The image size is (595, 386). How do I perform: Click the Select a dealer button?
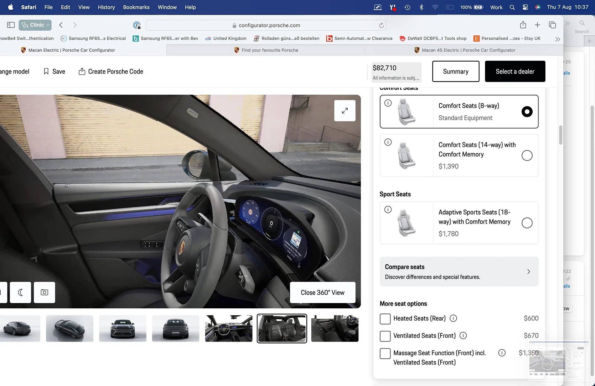515,71
